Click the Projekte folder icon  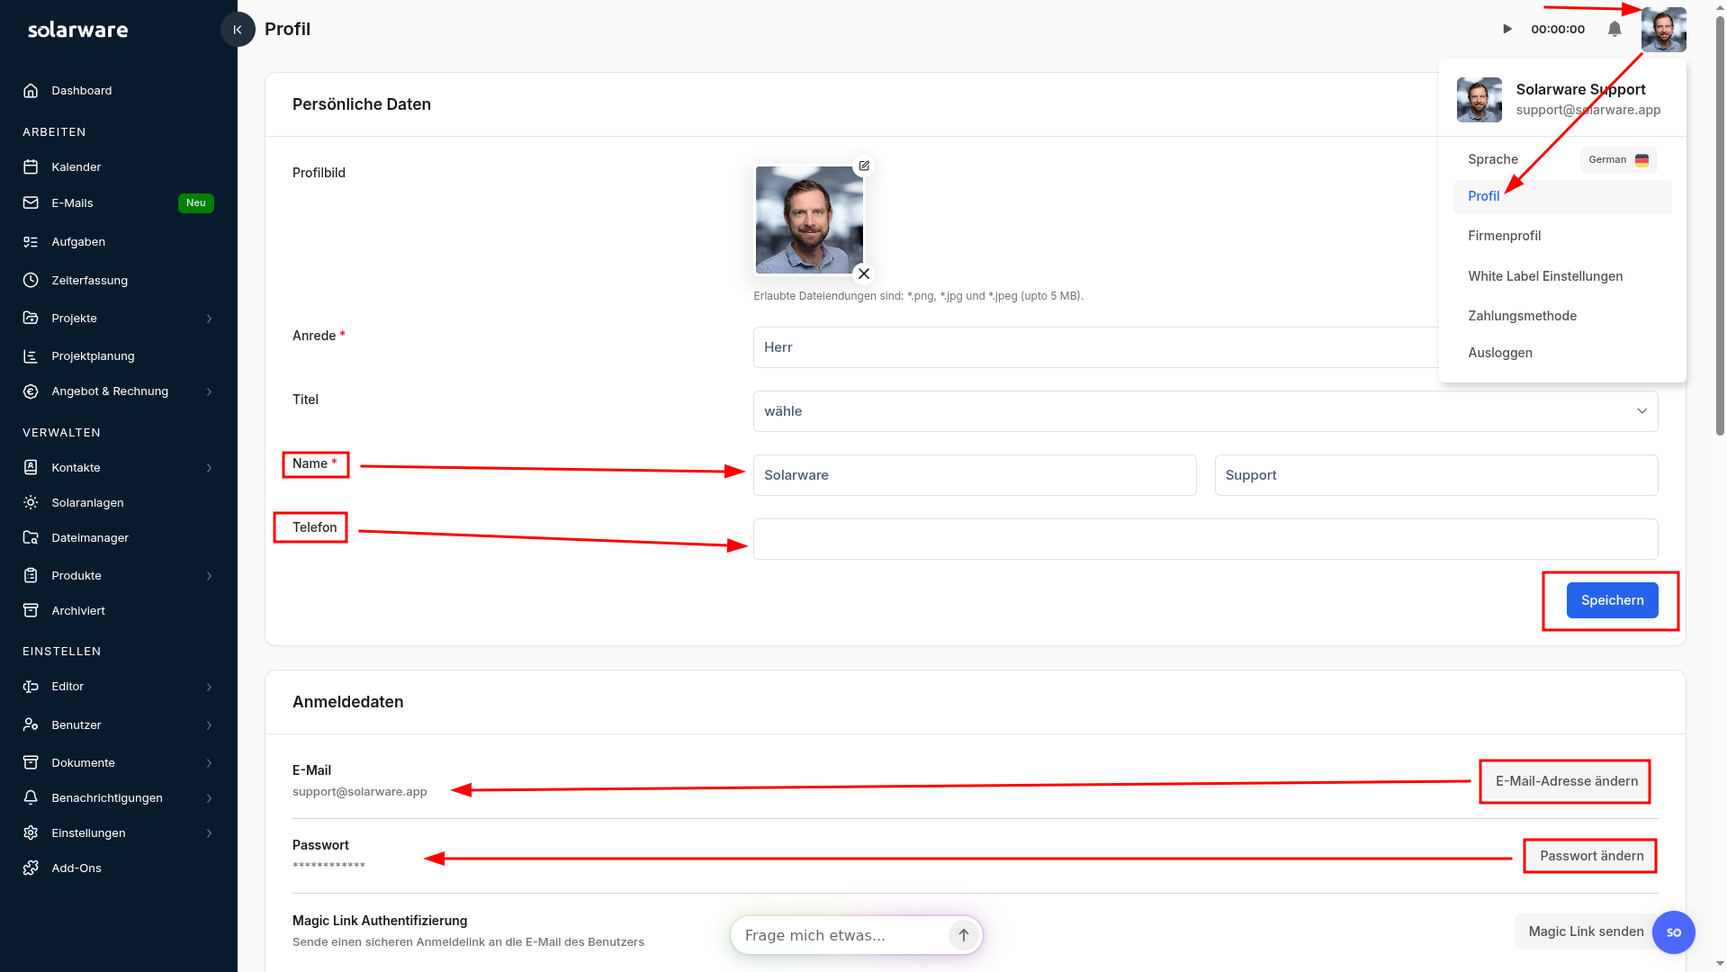[x=31, y=319]
